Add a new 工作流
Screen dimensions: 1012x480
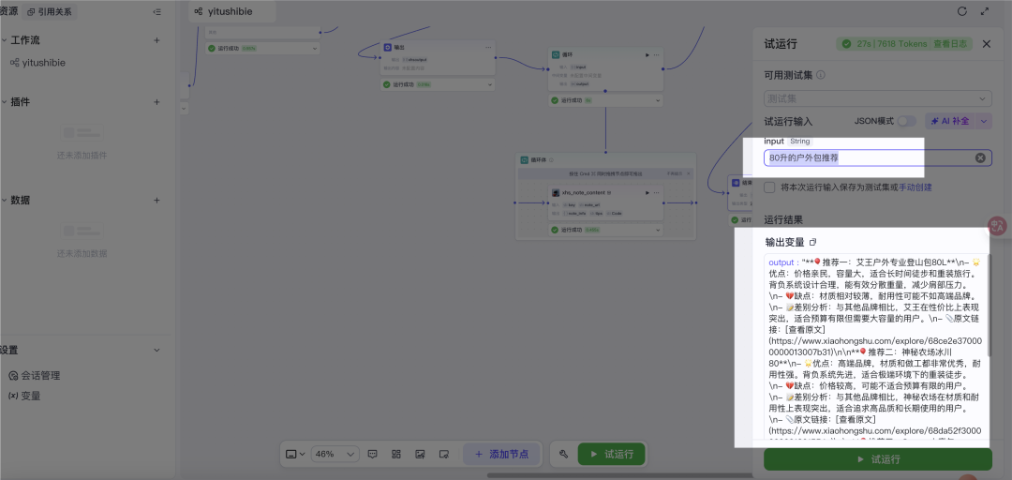(156, 40)
